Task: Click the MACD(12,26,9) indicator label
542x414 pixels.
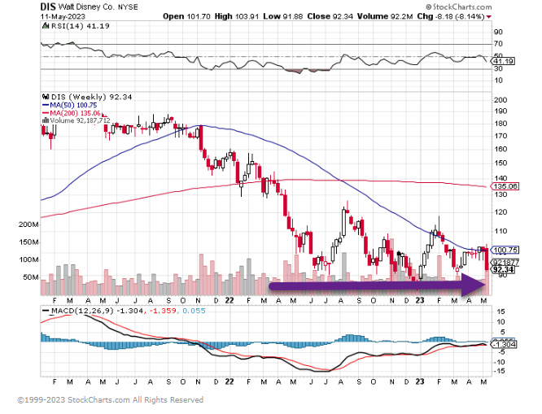Action: pyautogui.click(x=82, y=311)
